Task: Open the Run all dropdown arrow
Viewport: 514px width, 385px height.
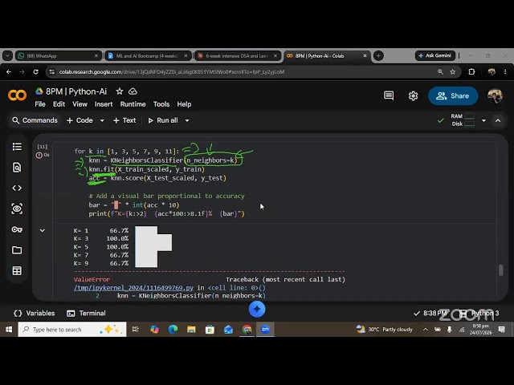Action: (x=187, y=120)
